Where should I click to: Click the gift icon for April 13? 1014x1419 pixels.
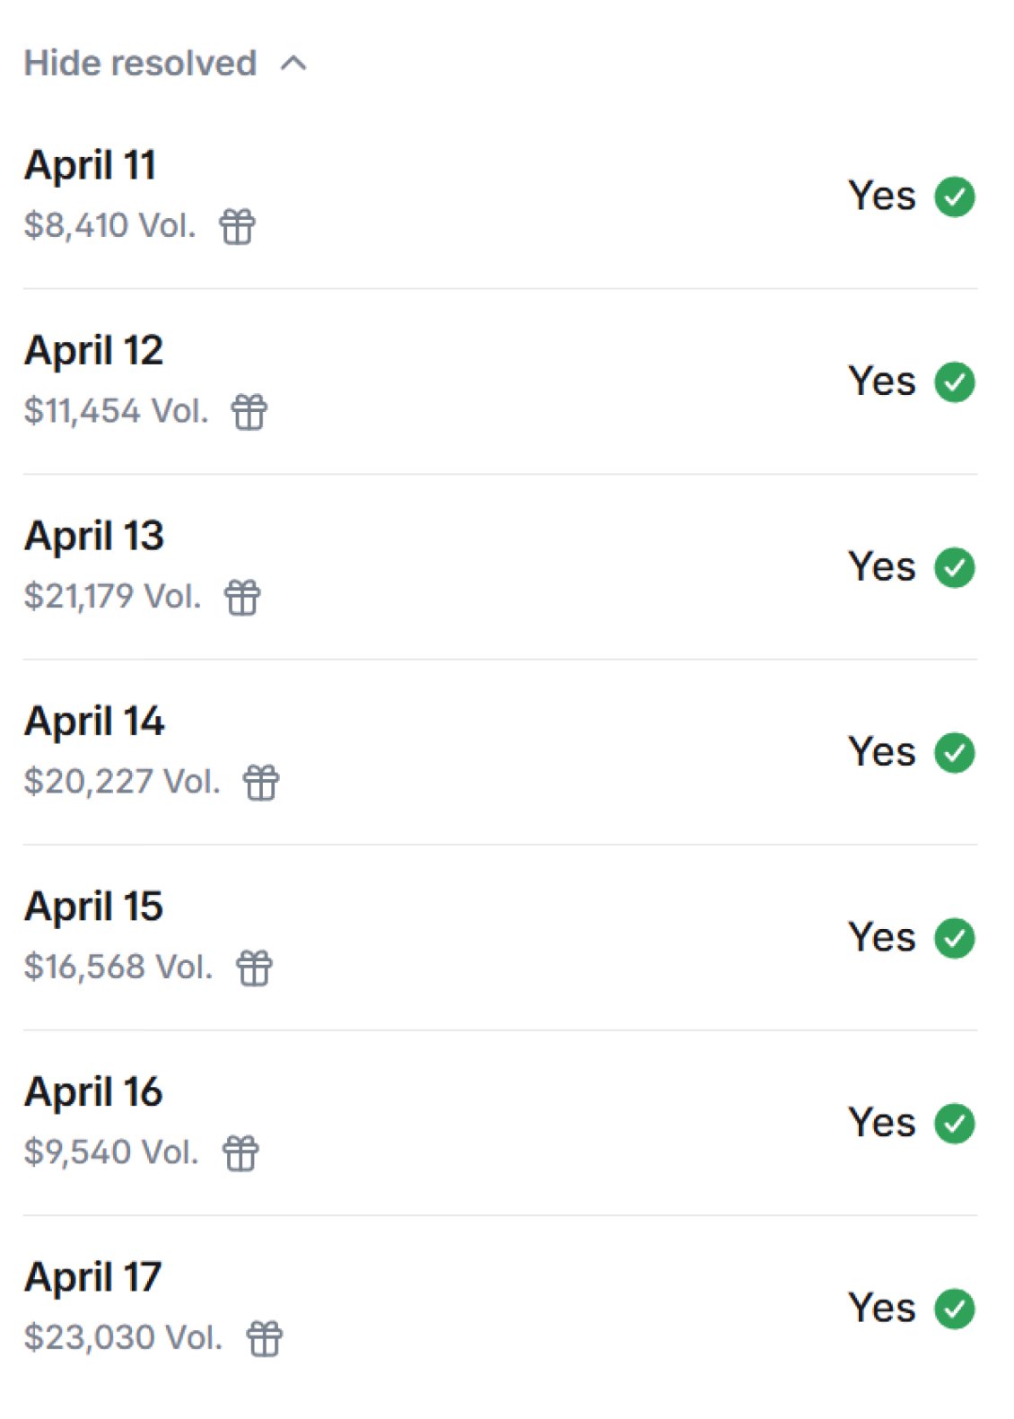[x=242, y=597]
